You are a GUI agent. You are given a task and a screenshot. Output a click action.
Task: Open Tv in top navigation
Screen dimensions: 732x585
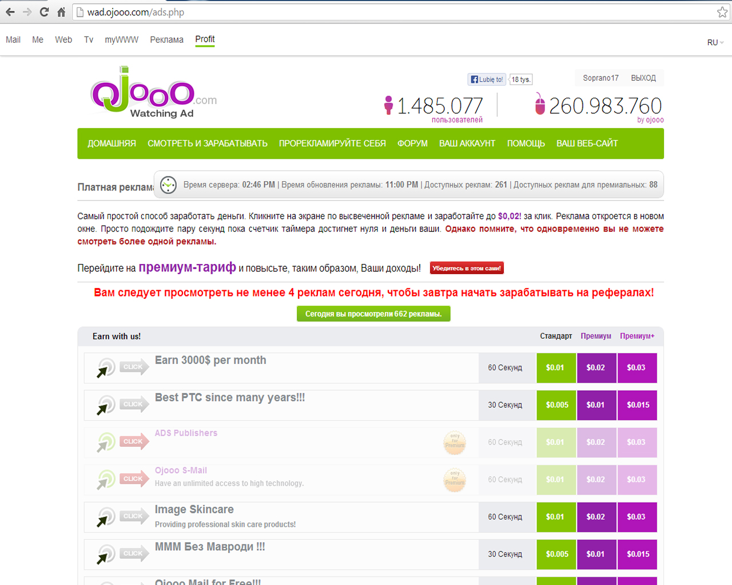pos(89,39)
